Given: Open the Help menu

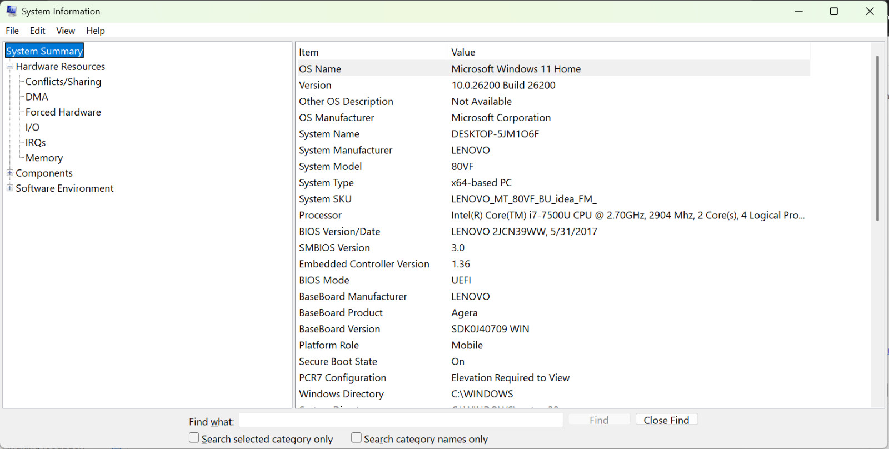Looking at the screenshot, I should [x=96, y=31].
